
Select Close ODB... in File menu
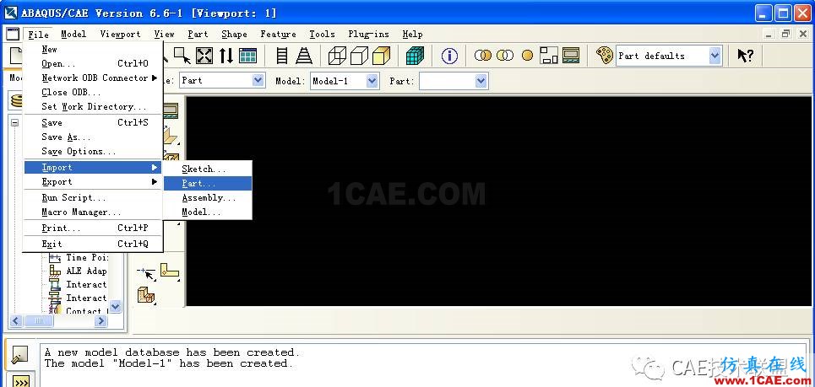pyautogui.click(x=94, y=93)
